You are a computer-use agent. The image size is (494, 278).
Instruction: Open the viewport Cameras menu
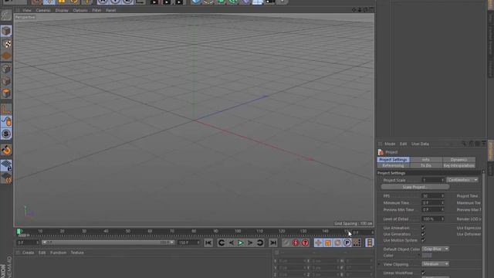click(x=43, y=10)
